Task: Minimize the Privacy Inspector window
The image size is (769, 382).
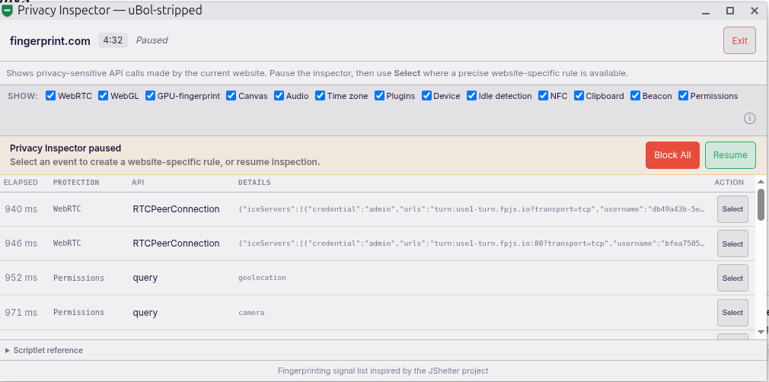Action: (706, 11)
